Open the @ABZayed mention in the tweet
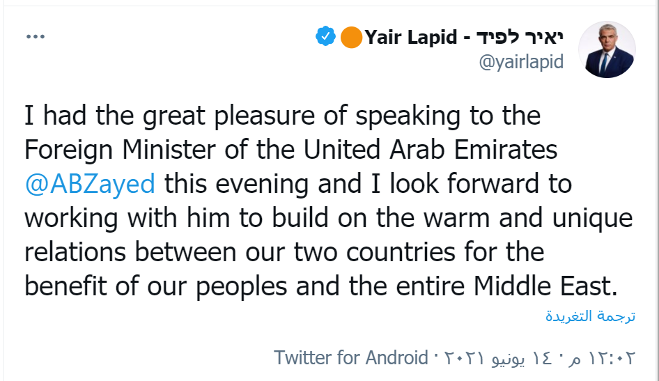The image size is (659, 381). click(x=90, y=184)
